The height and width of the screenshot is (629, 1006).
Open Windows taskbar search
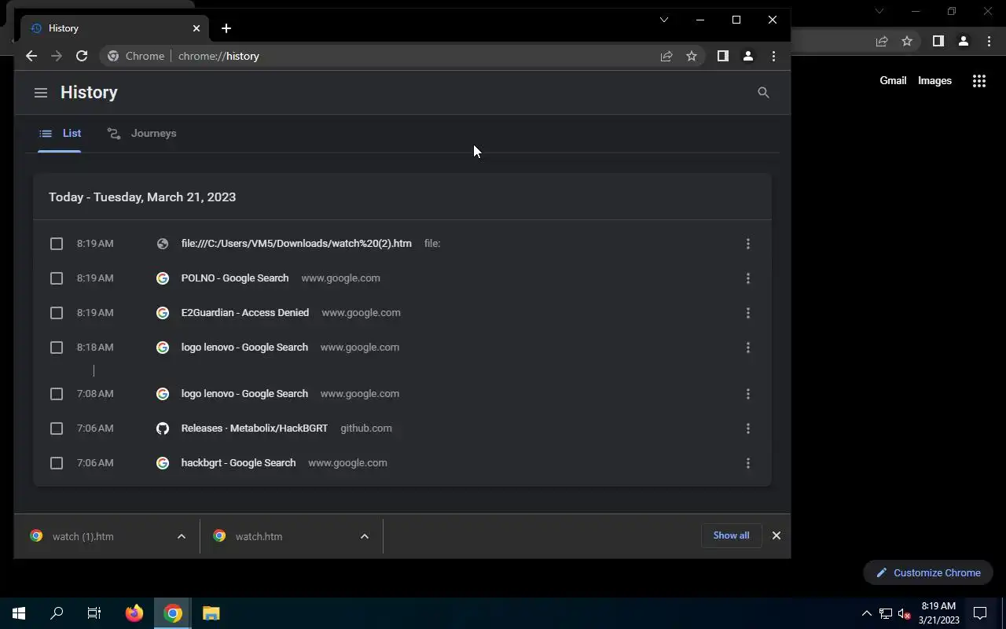point(57,613)
